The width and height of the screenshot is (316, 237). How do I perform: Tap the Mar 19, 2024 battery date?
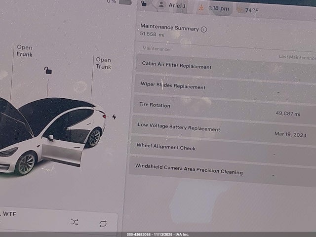[x=290, y=134]
